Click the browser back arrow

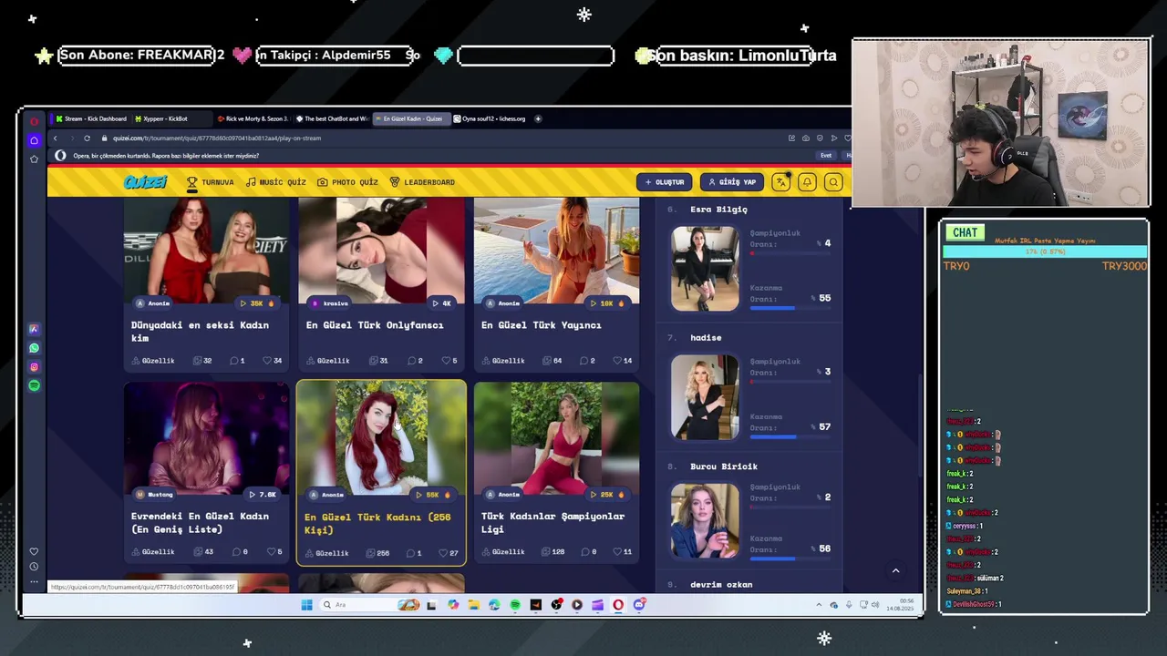click(x=55, y=138)
